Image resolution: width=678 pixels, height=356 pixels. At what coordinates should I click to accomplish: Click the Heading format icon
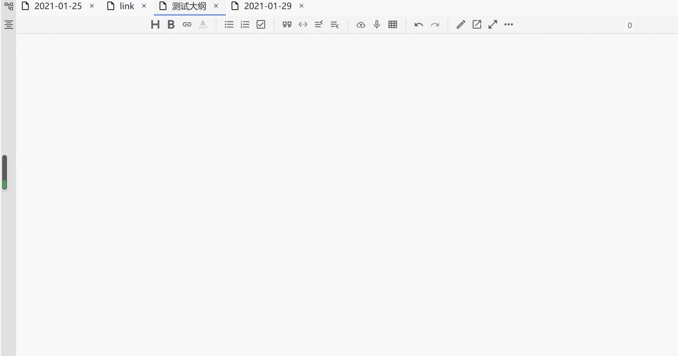point(155,25)
